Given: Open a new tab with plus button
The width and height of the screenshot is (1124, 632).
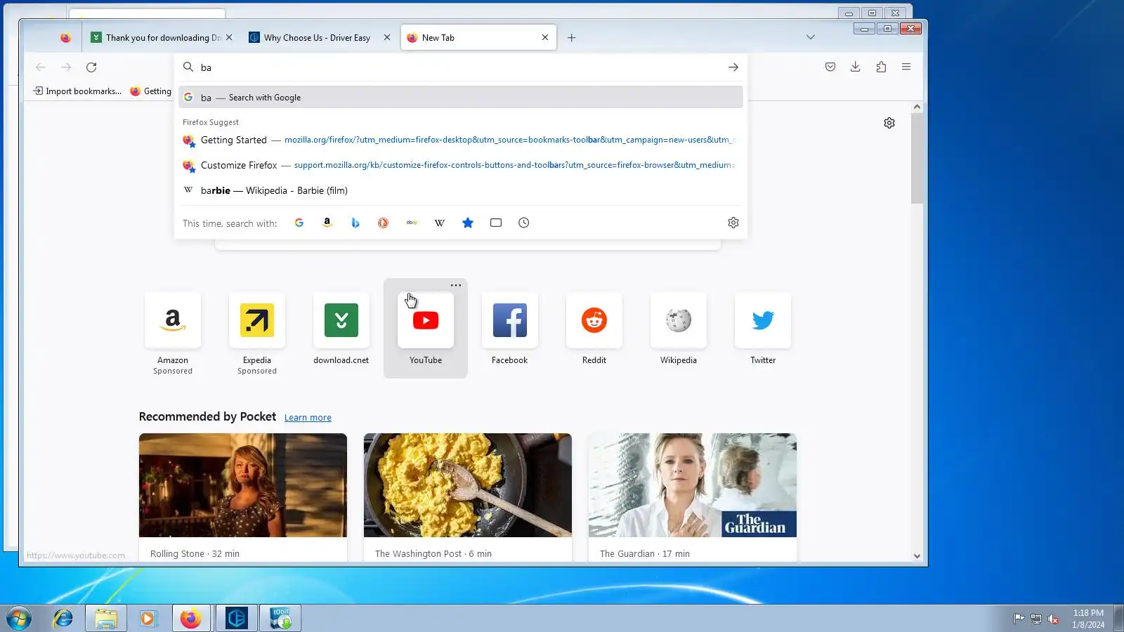Looking at the screenshot, I should coord(572,38).
